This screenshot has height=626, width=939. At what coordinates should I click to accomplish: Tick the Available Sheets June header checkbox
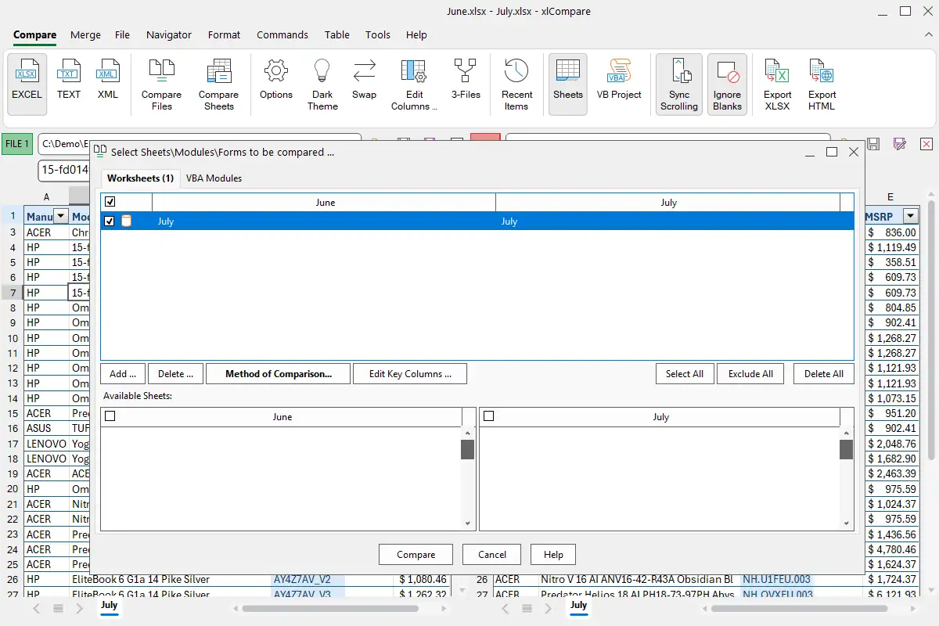click(x=110, y=416)
